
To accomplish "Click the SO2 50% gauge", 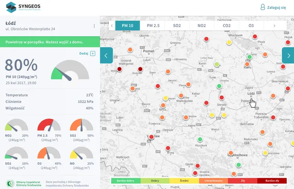I will coord(81,125).
